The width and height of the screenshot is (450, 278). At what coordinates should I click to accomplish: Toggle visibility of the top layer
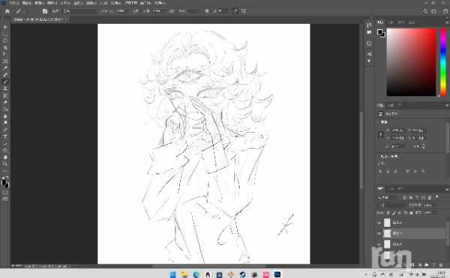point(379,223)
